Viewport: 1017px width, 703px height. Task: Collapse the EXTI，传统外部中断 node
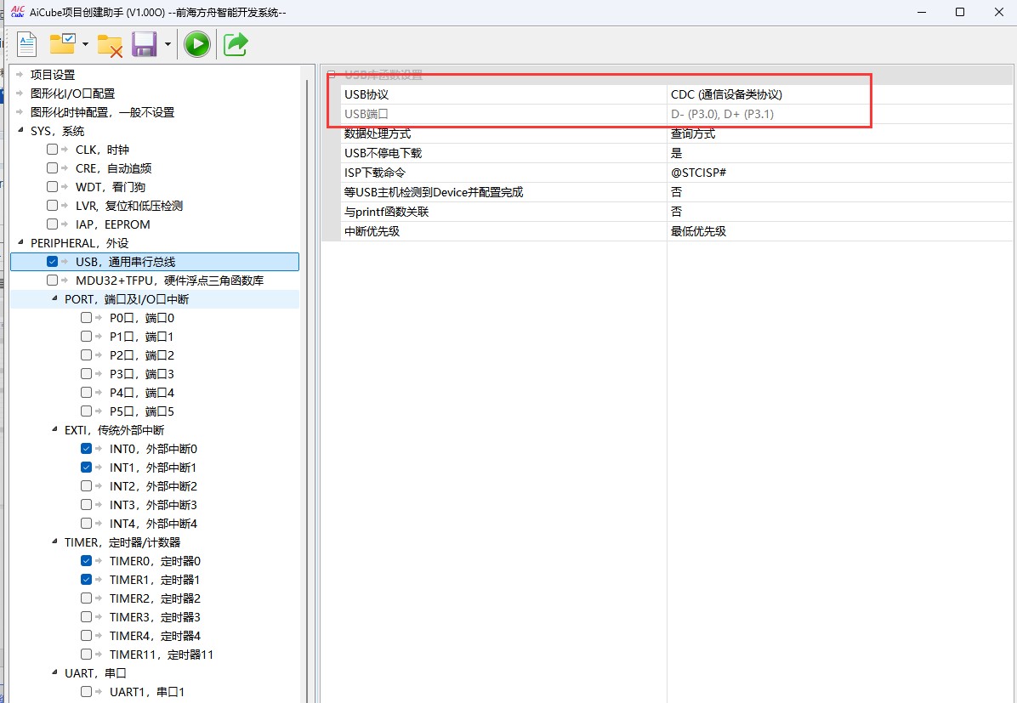click(54, 430)
